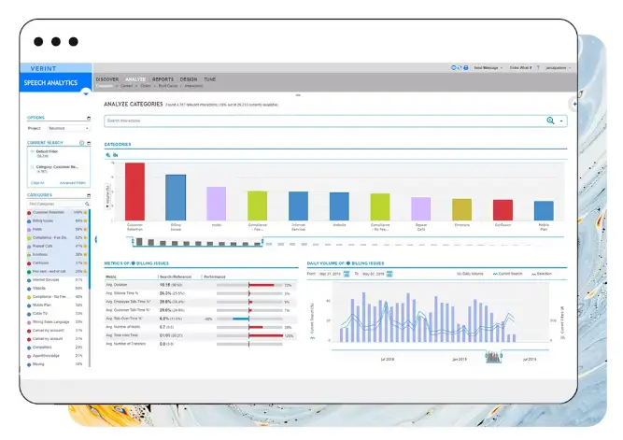Click the Competitors category row
The width and height of the screenshot is (623, 440).
point(55,348)
